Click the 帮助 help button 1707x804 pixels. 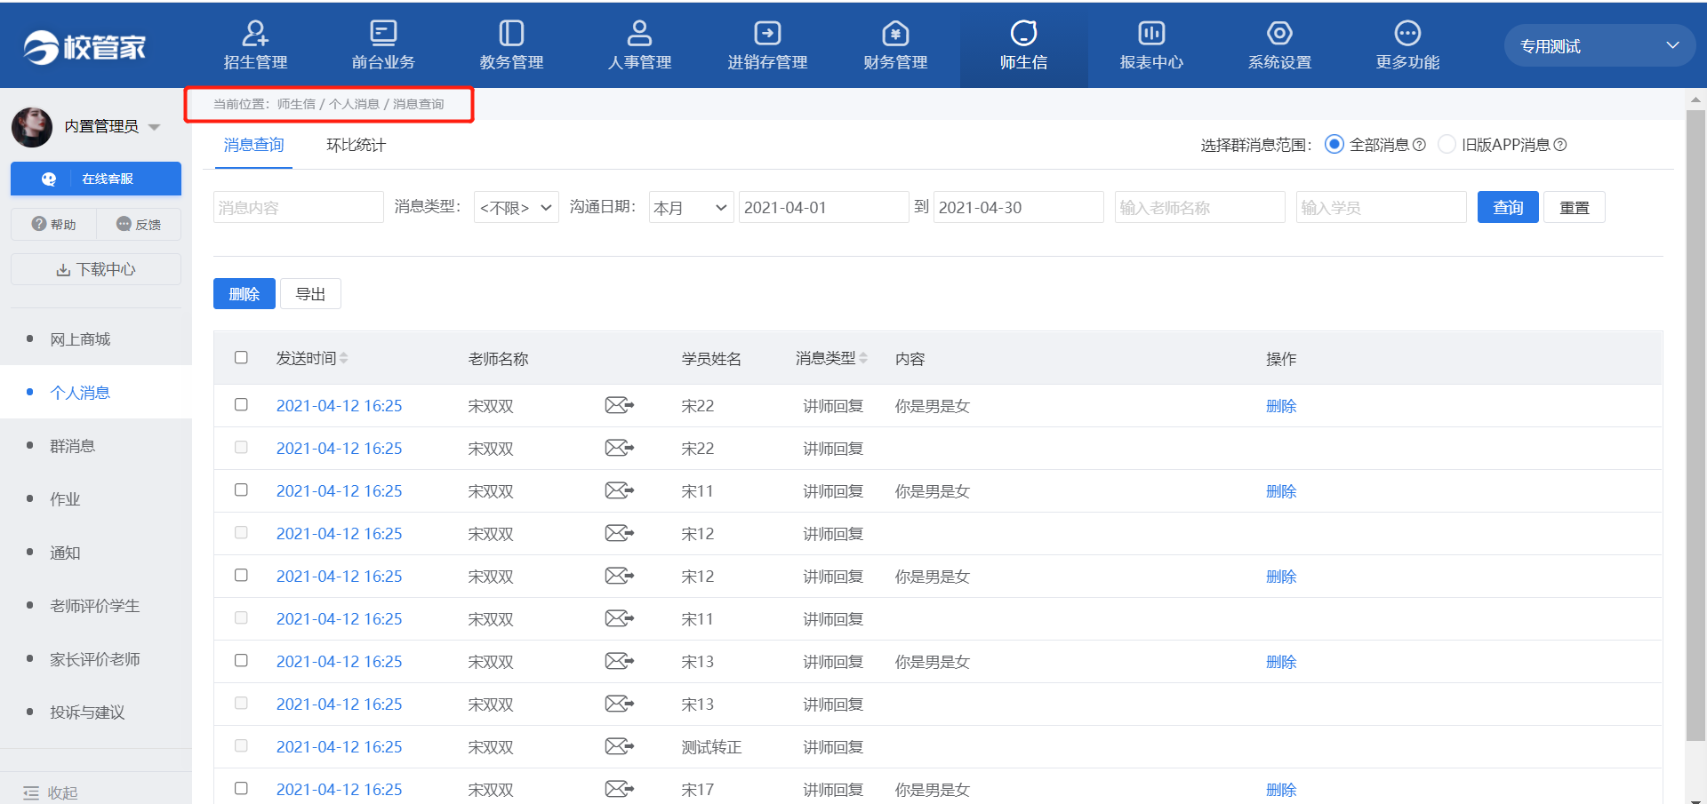click(53, 224)
